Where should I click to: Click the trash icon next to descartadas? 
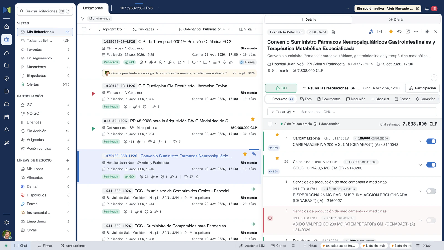(x=315, y=124)
